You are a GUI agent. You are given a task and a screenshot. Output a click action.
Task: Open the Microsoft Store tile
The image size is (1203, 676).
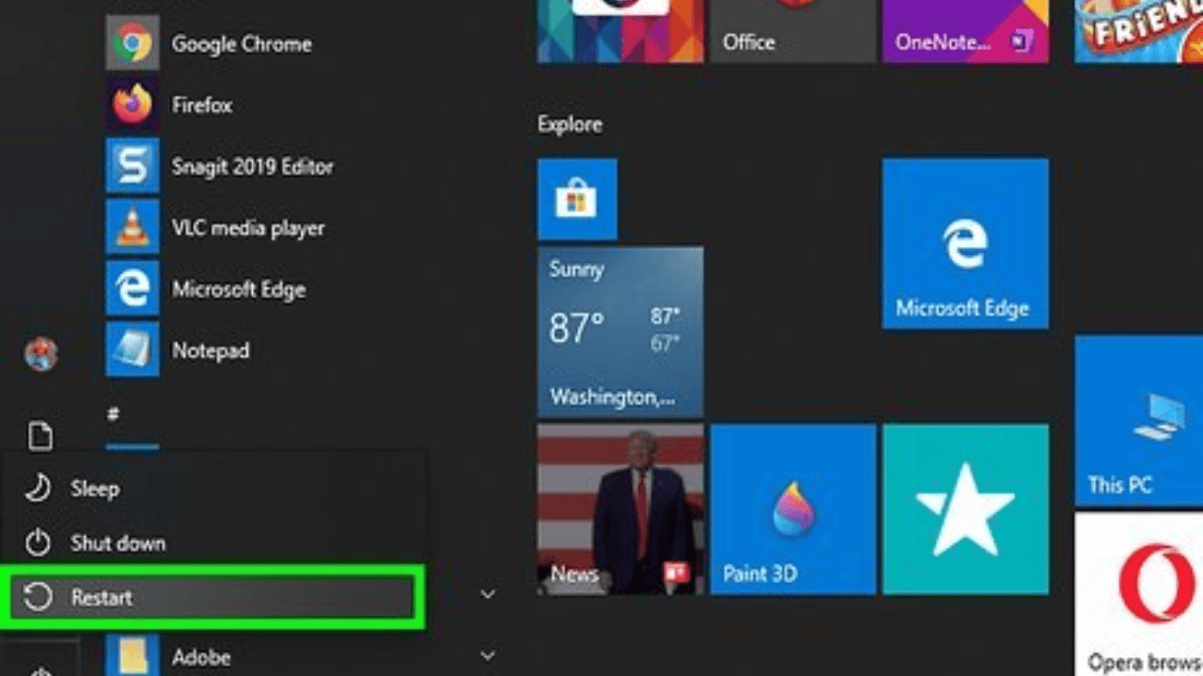[x=577, y=199]
